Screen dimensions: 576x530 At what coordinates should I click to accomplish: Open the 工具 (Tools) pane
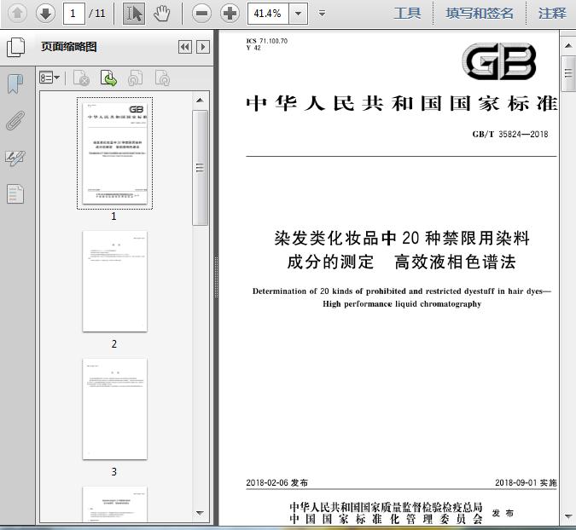click(407, 13)
